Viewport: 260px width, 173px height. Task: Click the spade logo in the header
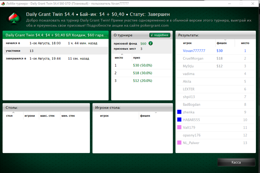tap(14, 18)
